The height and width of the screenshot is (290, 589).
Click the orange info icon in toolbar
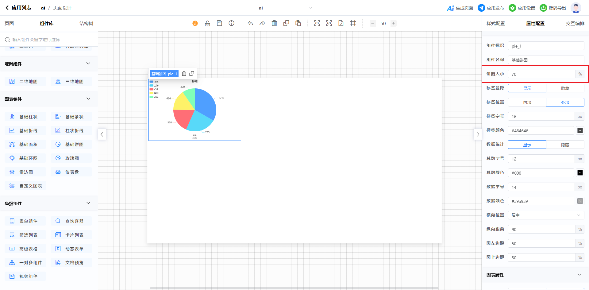195,23
